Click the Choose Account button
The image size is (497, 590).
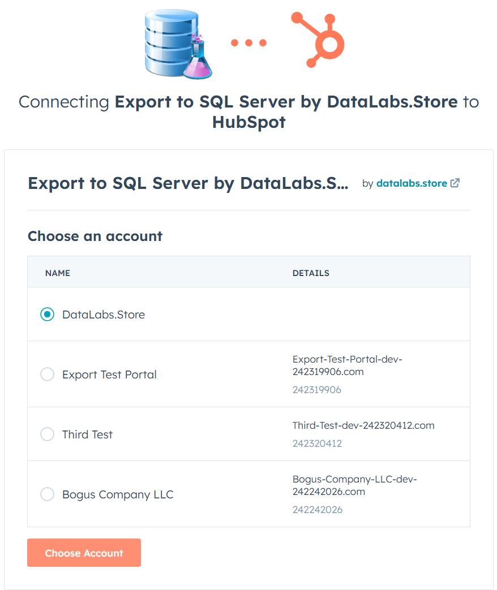coord(84,552)
